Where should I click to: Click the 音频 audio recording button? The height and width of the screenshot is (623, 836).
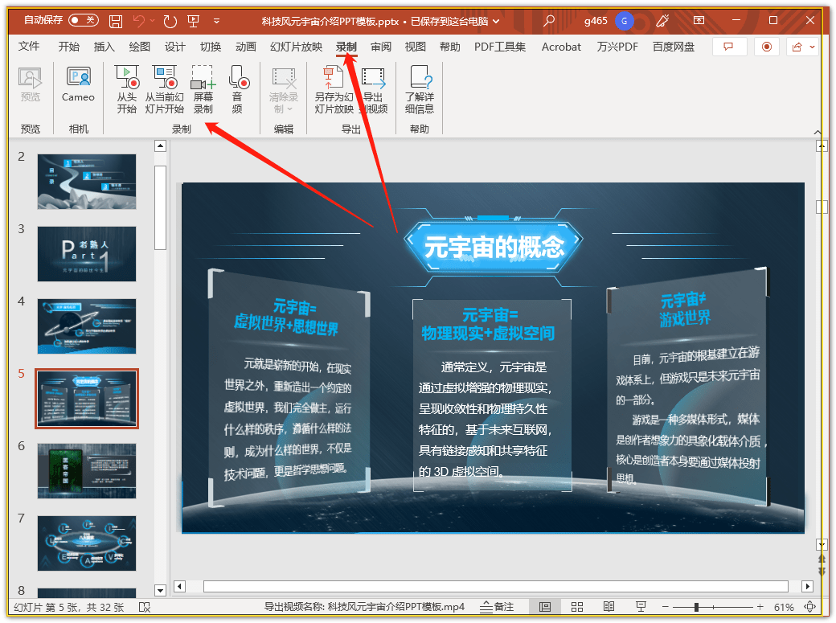pos(238,89)
